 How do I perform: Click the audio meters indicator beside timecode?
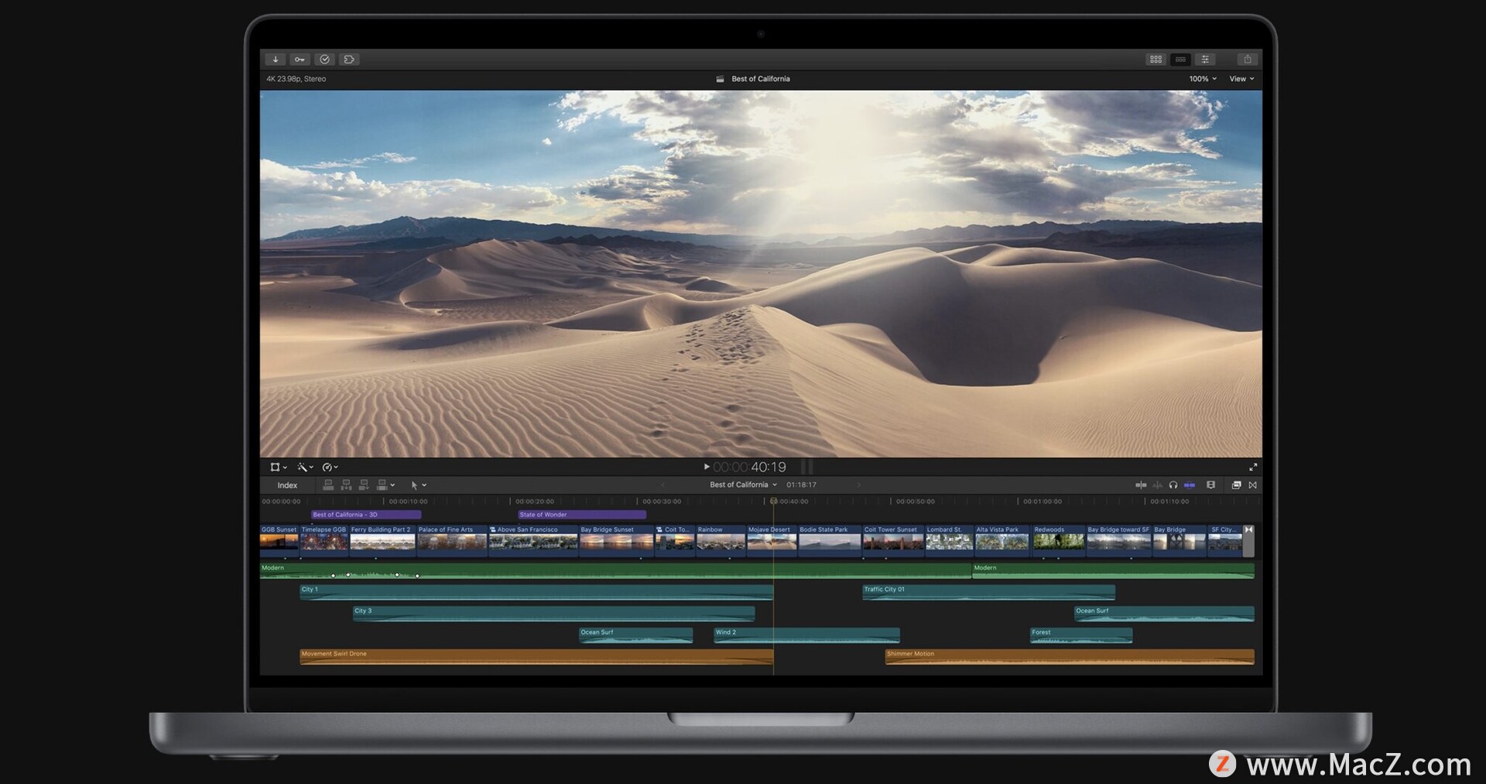coord(806,467)
